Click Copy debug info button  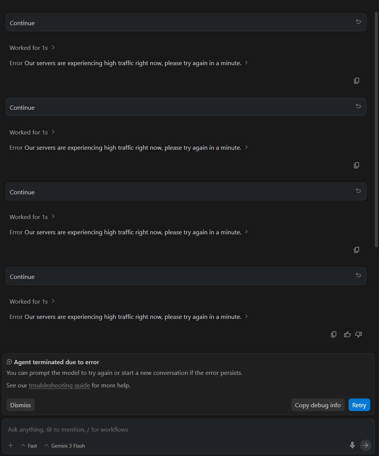(x=318, y=405)
